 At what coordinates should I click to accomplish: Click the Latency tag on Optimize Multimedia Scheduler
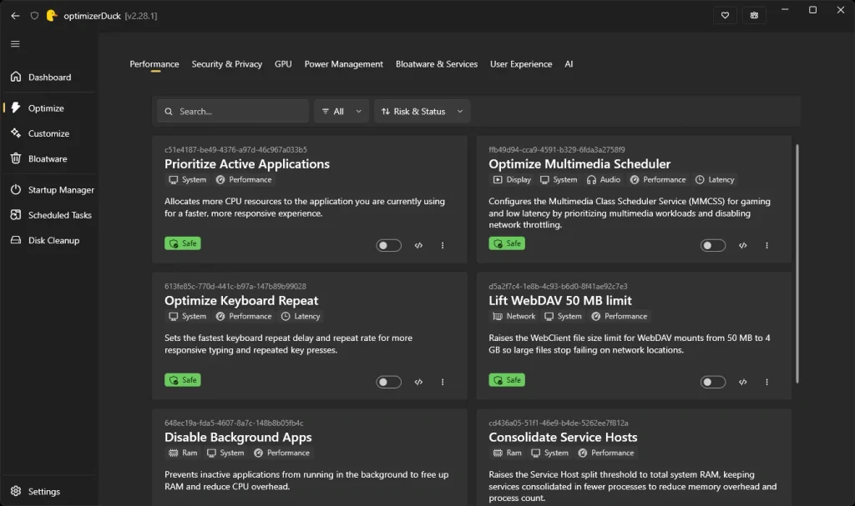(715, 180)
